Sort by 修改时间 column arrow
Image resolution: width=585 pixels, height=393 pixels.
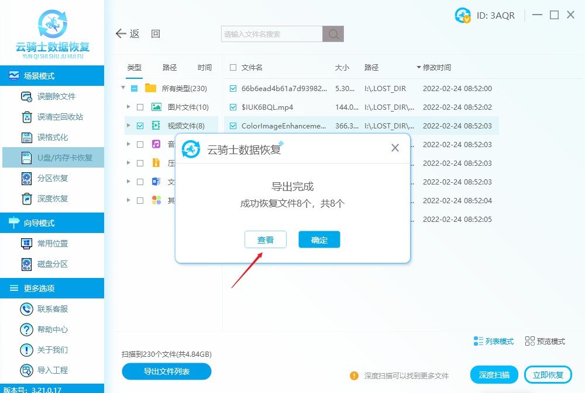click(x=419, y=67)
